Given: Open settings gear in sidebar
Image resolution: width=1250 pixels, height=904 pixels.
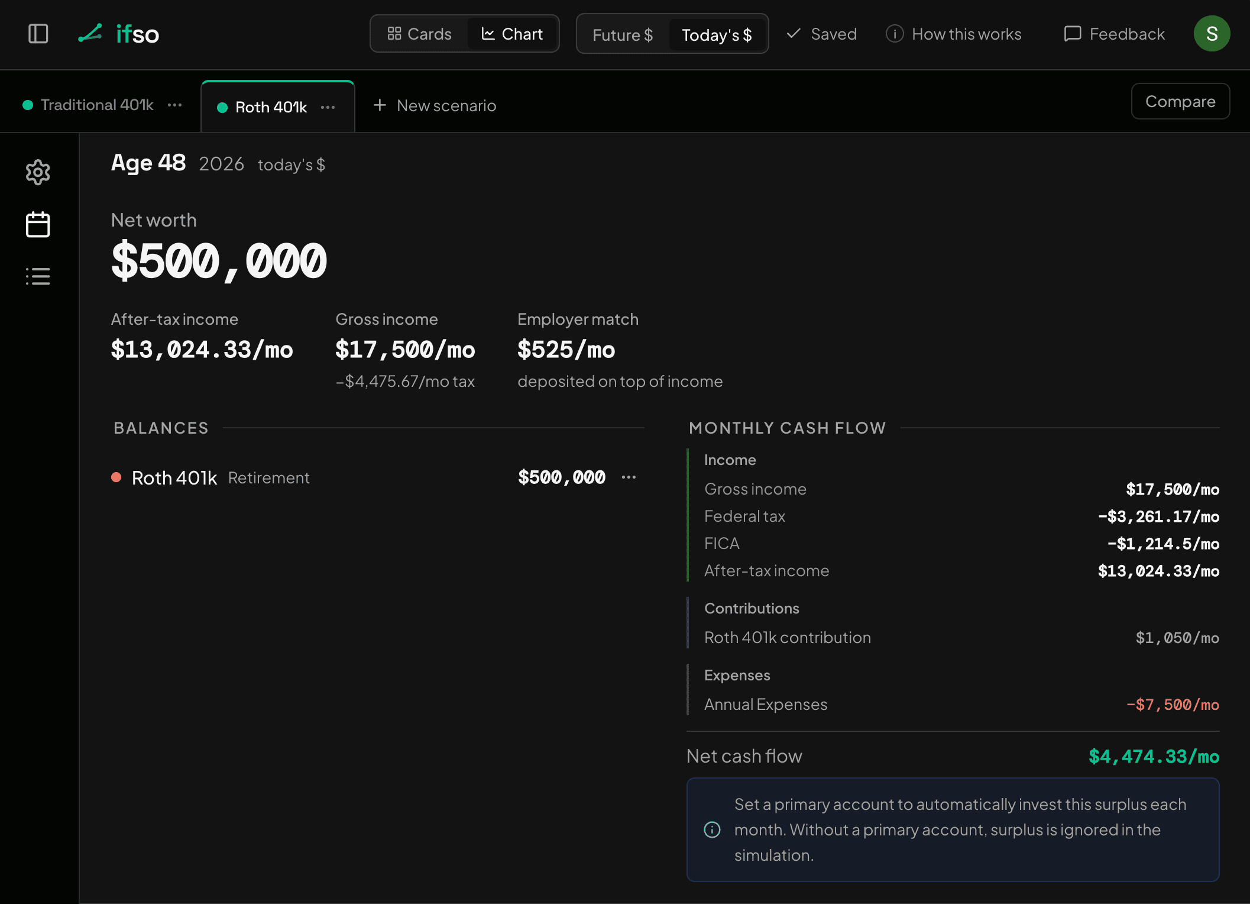Looking at the screenshot, I should (x=38, y=172).
